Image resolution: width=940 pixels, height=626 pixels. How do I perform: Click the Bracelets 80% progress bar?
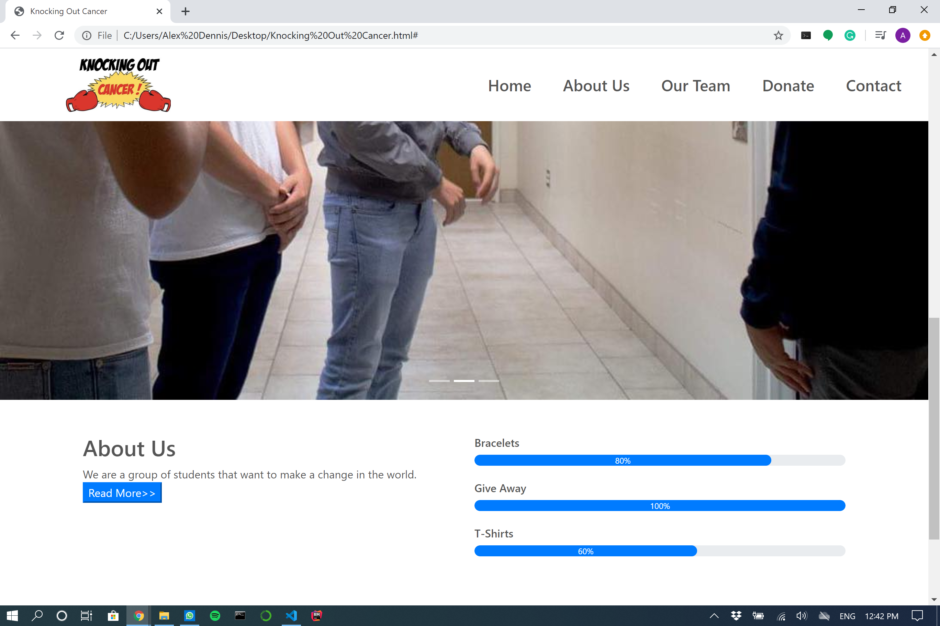pos(622,460)
